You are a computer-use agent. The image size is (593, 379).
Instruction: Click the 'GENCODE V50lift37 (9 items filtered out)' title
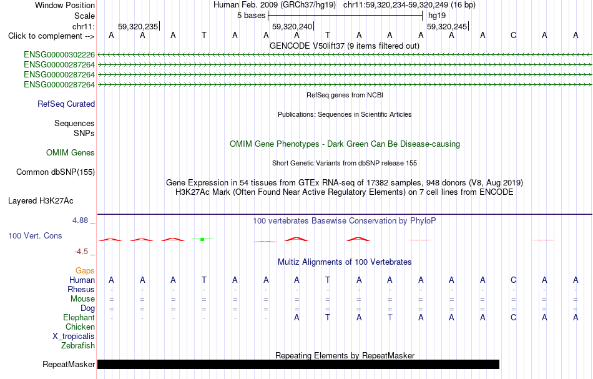click(344, 46)
